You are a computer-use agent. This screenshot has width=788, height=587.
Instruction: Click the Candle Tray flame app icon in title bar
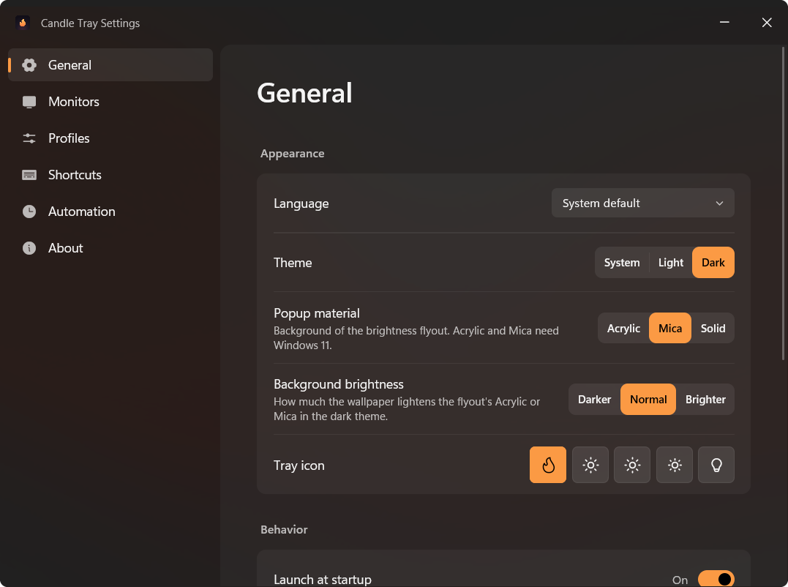click(x=23, y=23)
